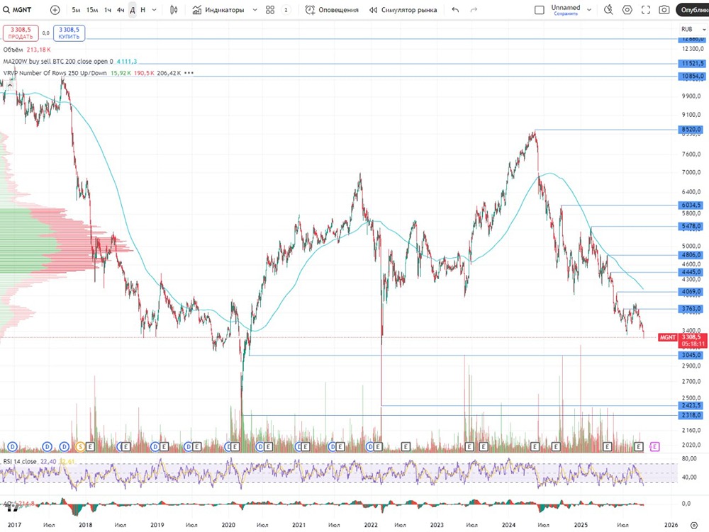
Task: Click the 10854,0 price level label
Action: pyautogui.click(x=691, y=76)
